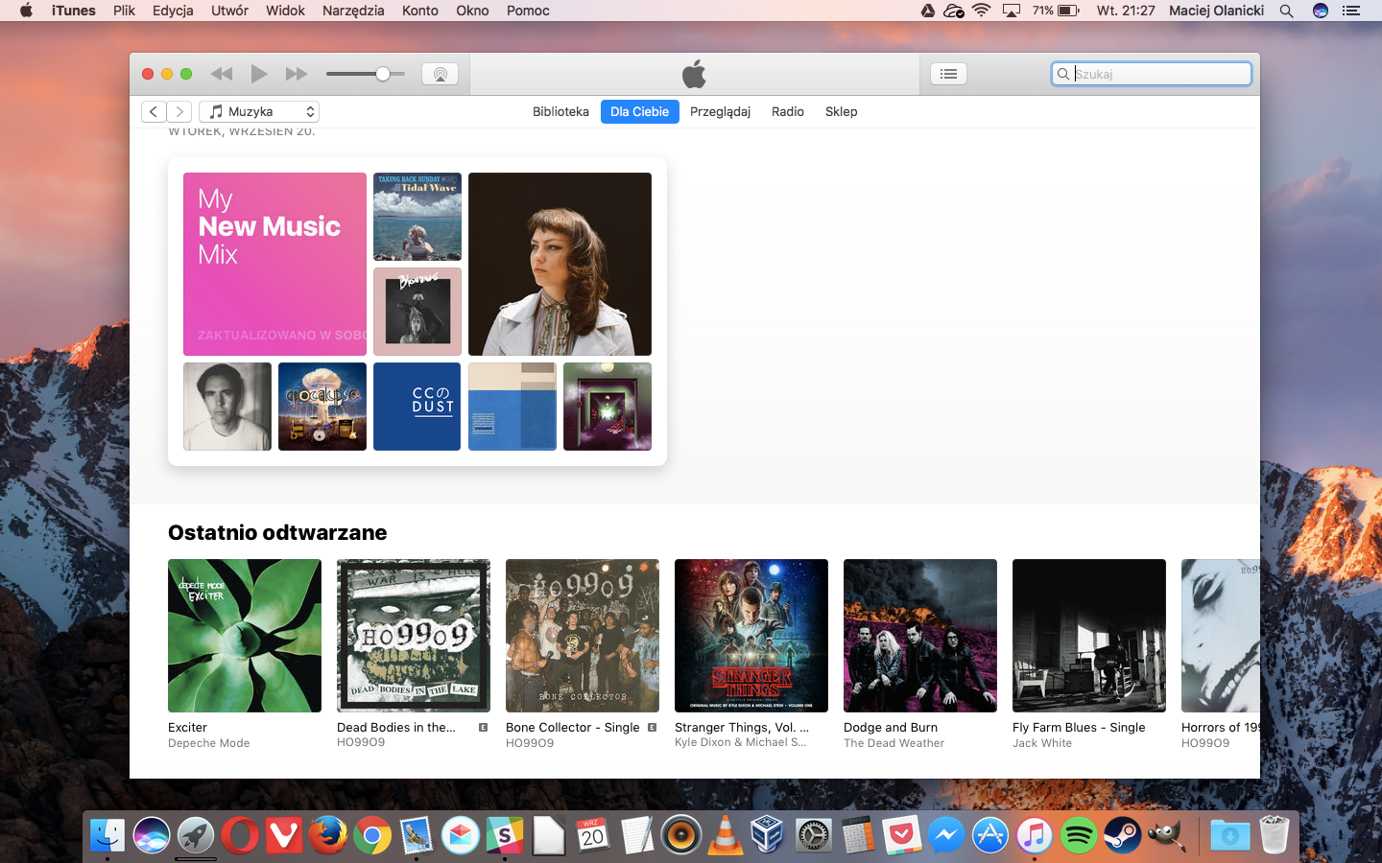Open the Stranger Things soundtrack artwork

pos(751,636)
